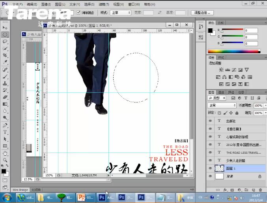Click the foreground color swatch in toolbox
The width and height of the screenshot is (267, 203).
tap(4, 171)
